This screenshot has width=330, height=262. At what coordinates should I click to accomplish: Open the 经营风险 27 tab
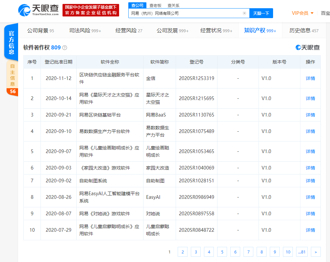coord(129,31)
